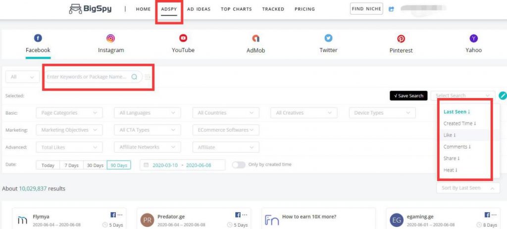Click the blue share icon beside FIND NICHE
Screen dimensions: 507x229
coord(391,9)
